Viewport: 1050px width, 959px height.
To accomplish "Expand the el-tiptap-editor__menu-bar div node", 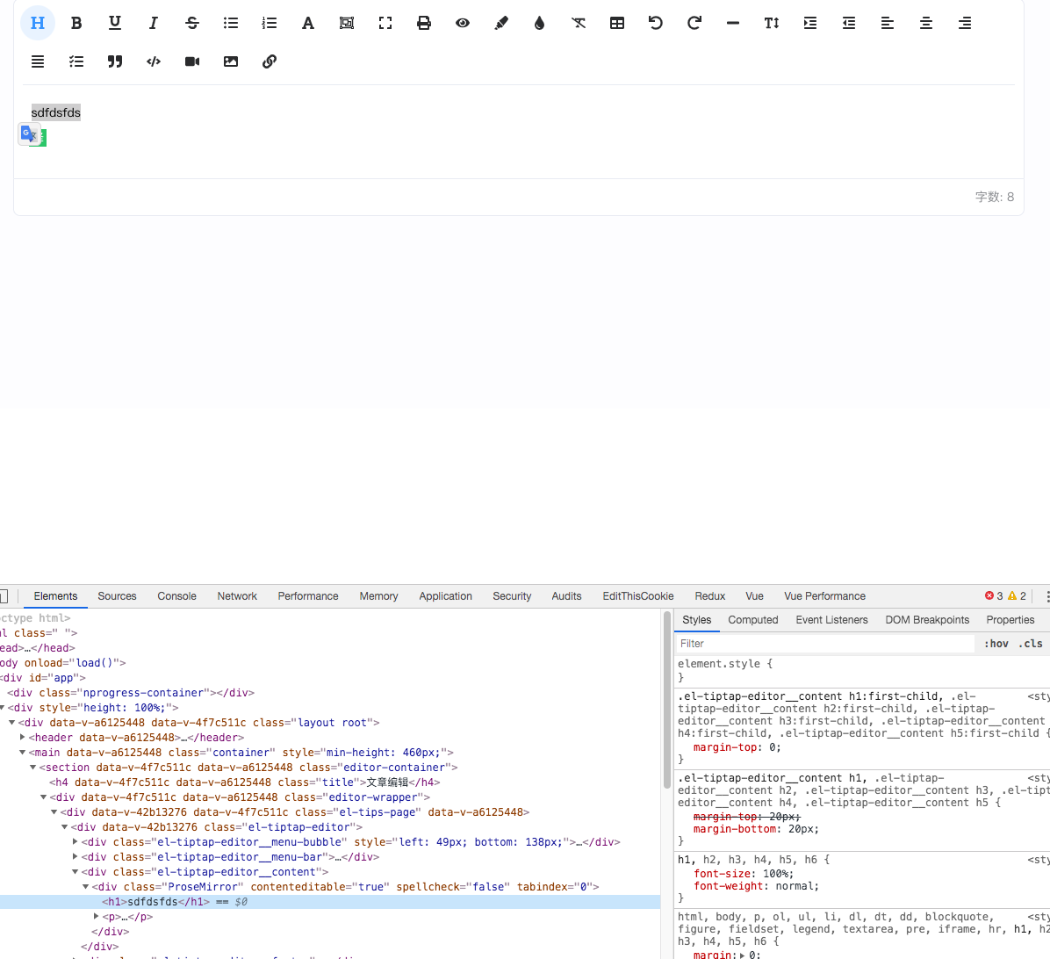I will 76,857.
